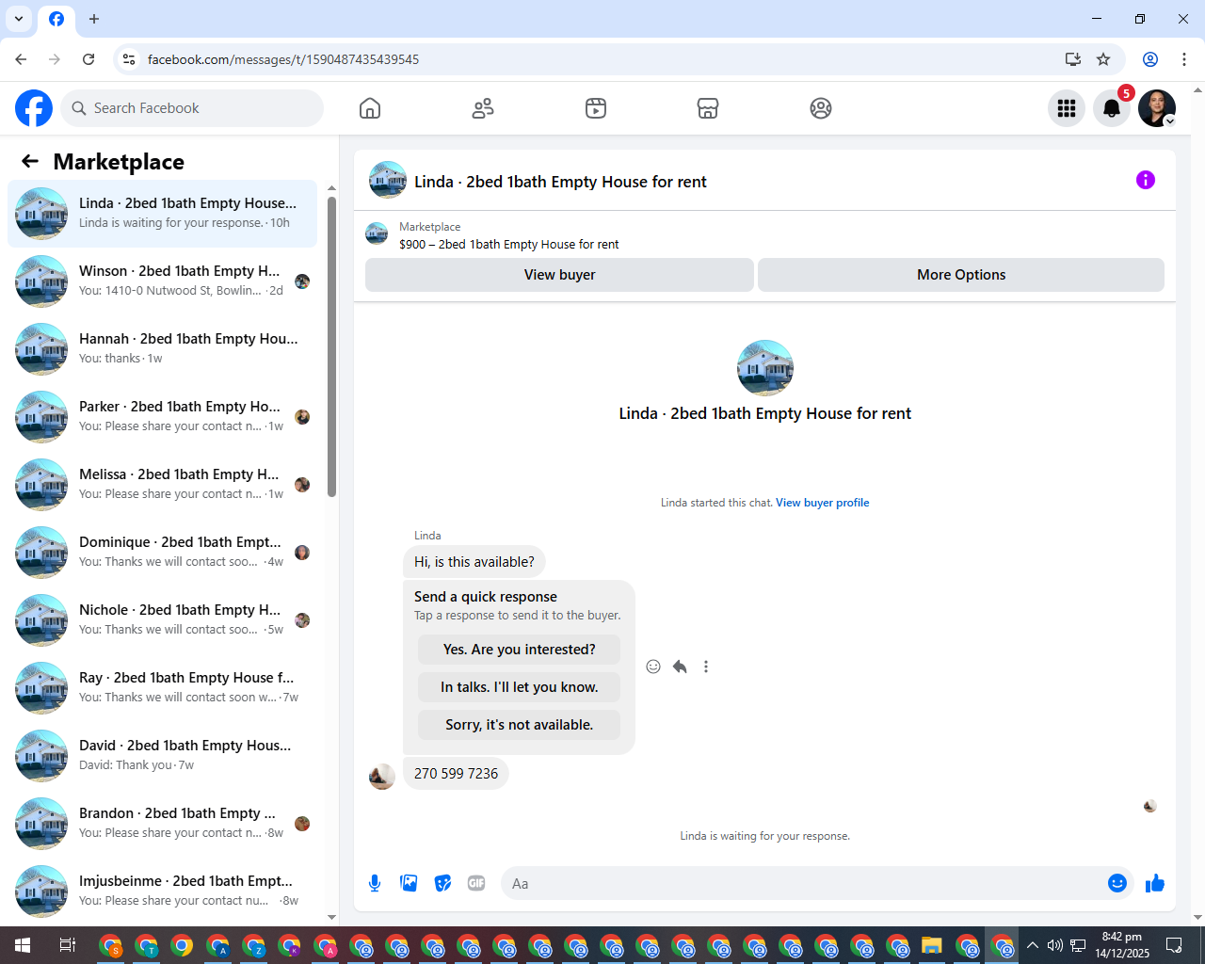The height and width of the screenshot is (964, 1205).
Task: Open the Facebook menu grid icon
Action: (1067, 108)
